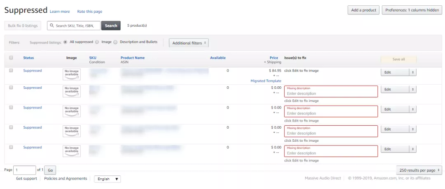The width and height of the screenshot is (445, 189).
Task: Open the 250 results per page selector
Action: (x=419, y=171)
